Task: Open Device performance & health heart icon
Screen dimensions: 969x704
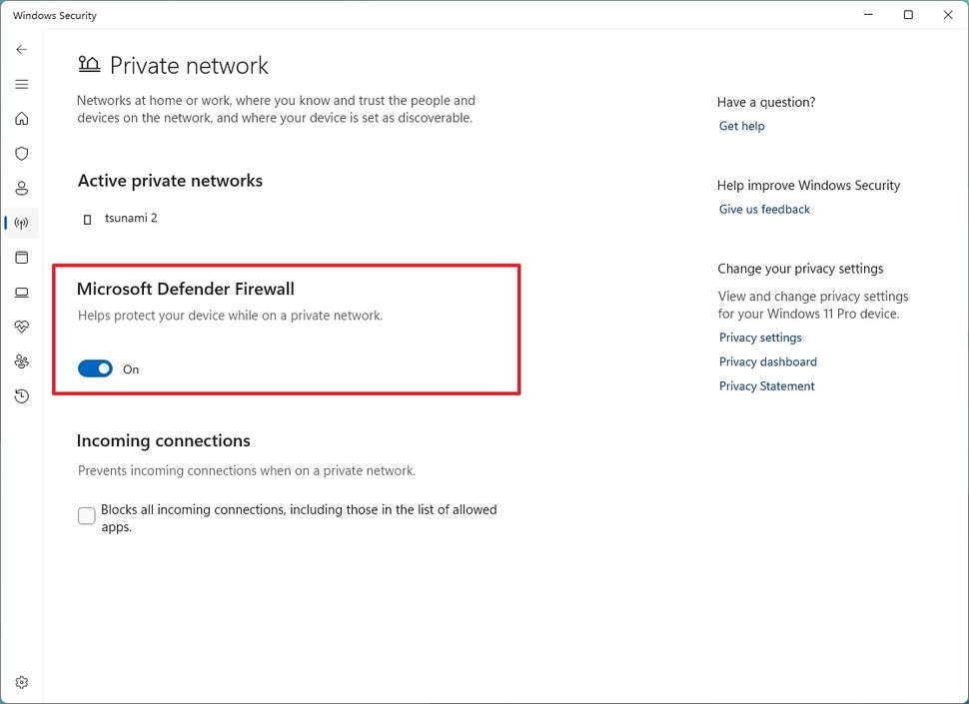Action: (21, 326)
